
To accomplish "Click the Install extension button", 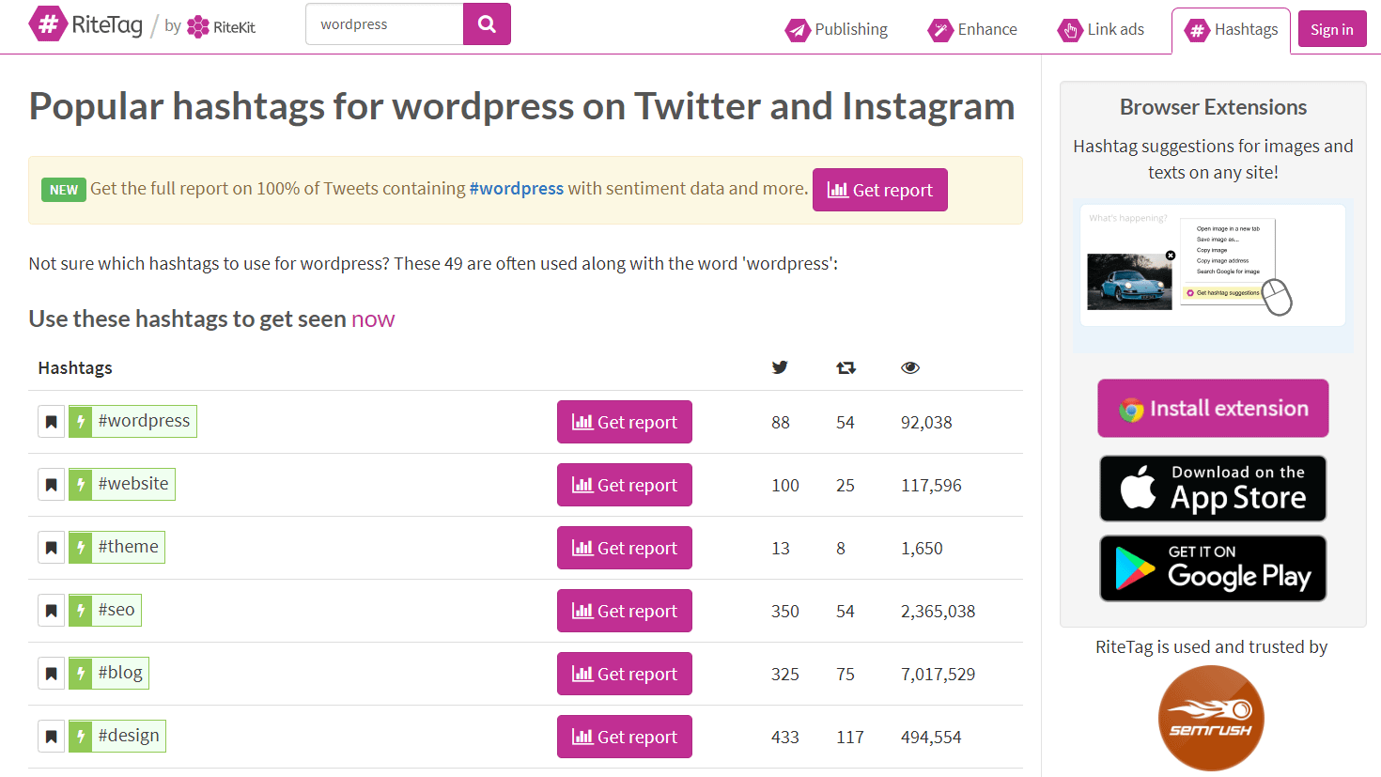I will point(1213,408).
